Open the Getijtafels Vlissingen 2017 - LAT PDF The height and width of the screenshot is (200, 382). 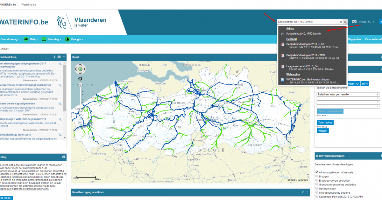305,44
